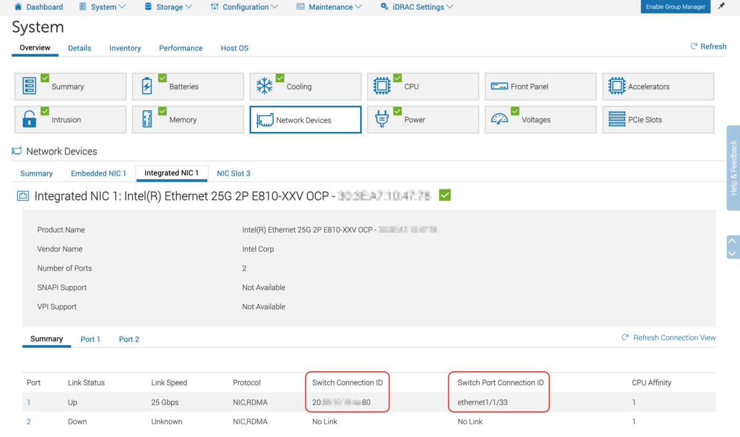Open the Cooling status panel icon
The height and width of the screenshot is (437, 740).
pos(264,86)
